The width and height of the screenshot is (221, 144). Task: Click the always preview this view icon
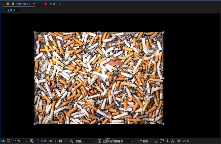3,141
